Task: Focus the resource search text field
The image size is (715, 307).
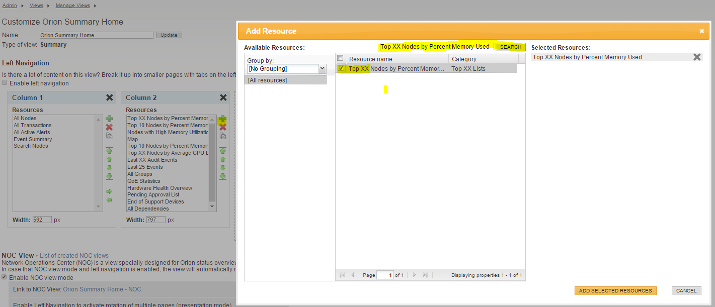Action: pos(436,47)
